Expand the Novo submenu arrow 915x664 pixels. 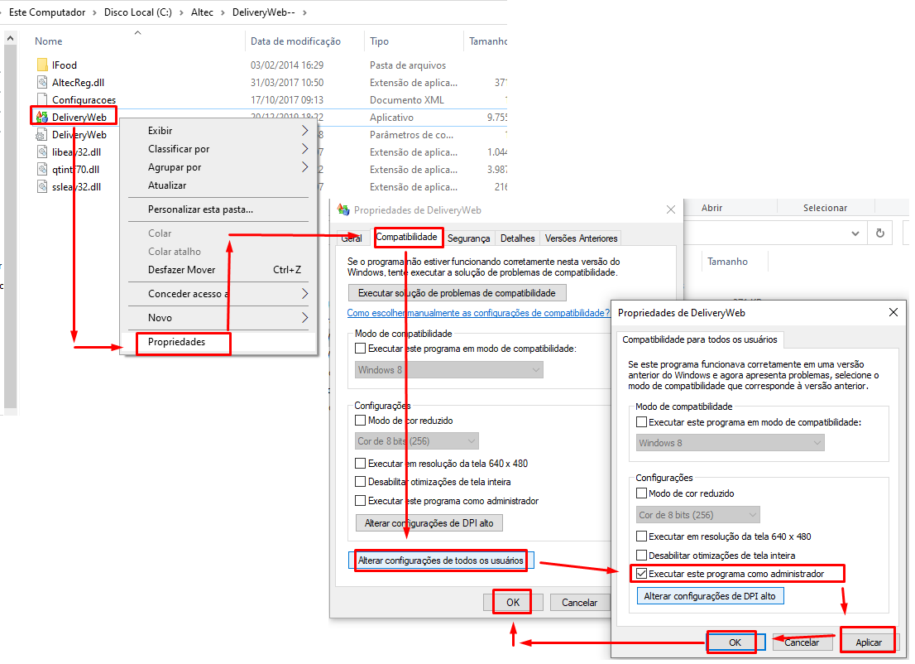point(304,318)
